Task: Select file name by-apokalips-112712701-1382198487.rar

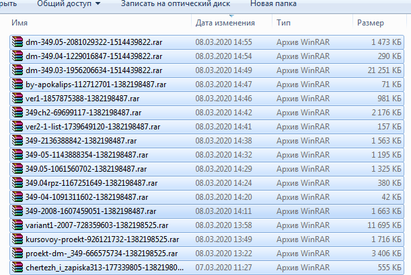Action: 96,85
